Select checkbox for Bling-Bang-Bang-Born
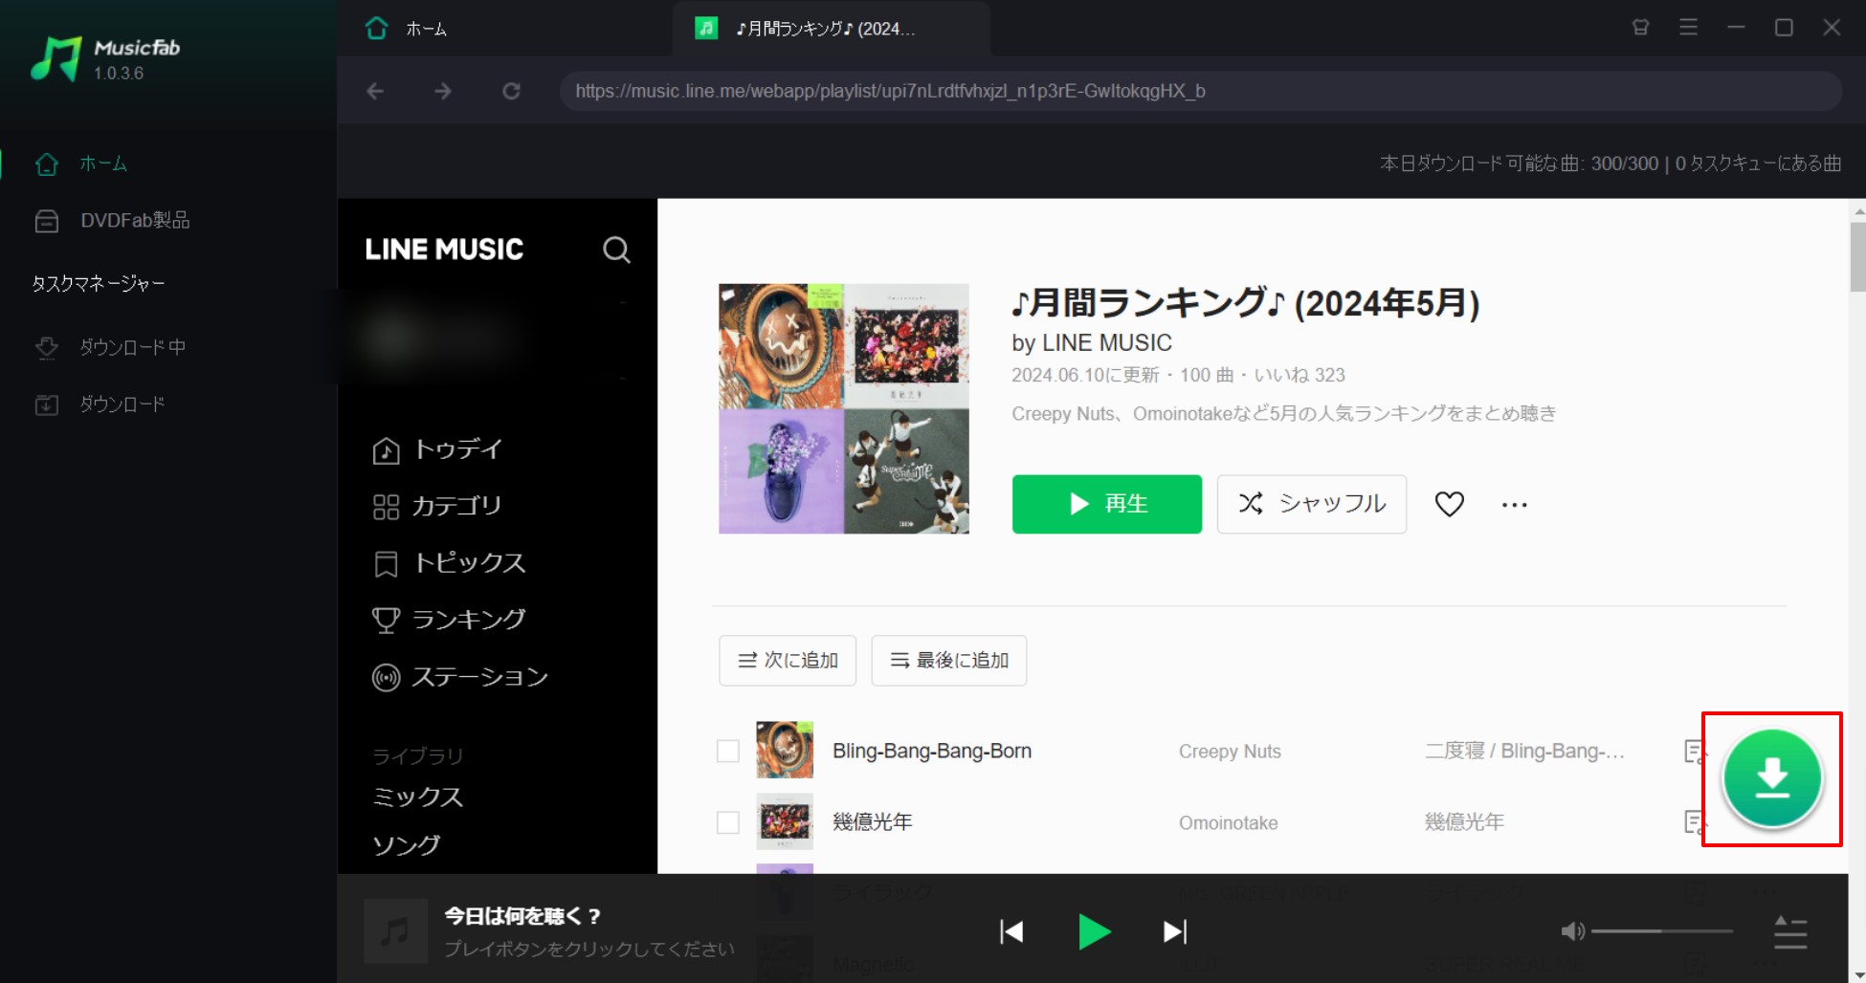This screenshot has height=983, width=1866. click(x=728, y=751)
